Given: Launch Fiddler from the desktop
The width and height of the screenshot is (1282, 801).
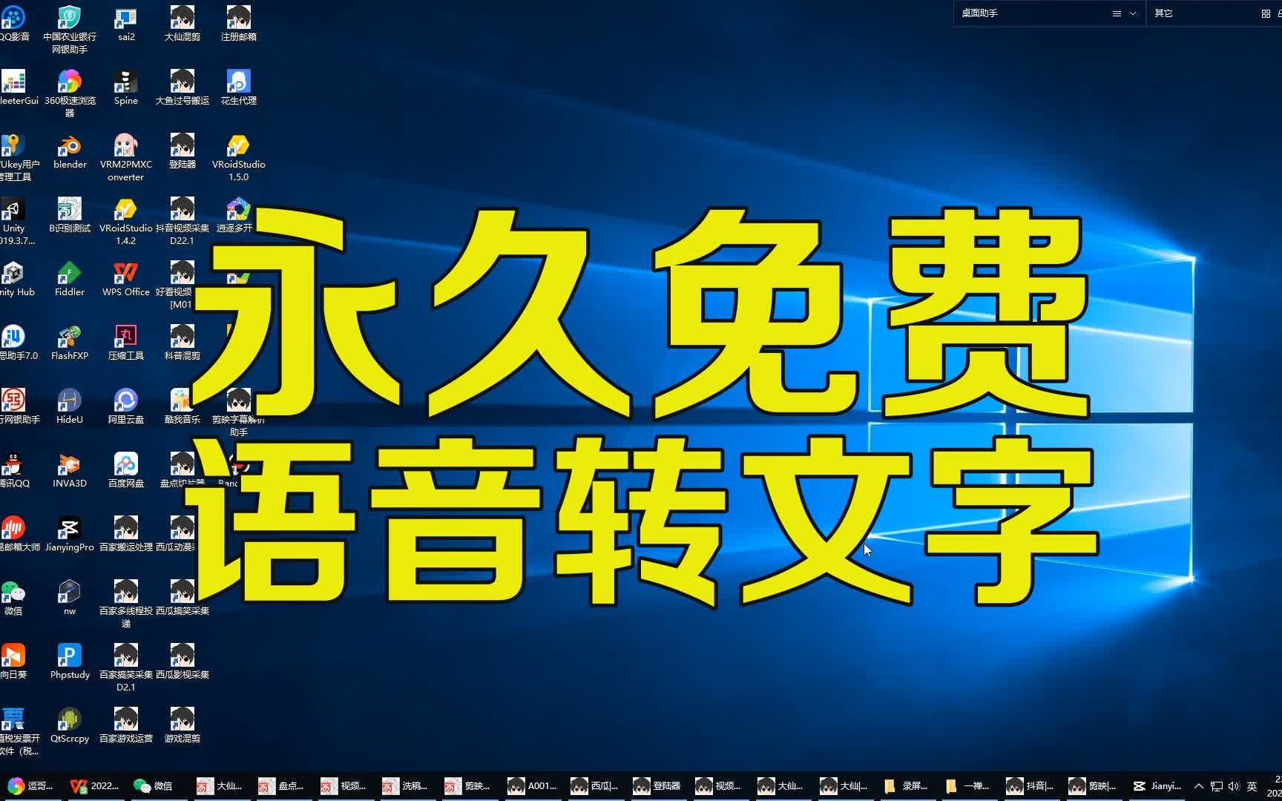Looking at the screenshot, I should [x=70, y=280].
